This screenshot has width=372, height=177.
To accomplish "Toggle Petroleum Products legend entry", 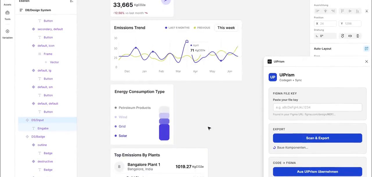I will [133, 108].
